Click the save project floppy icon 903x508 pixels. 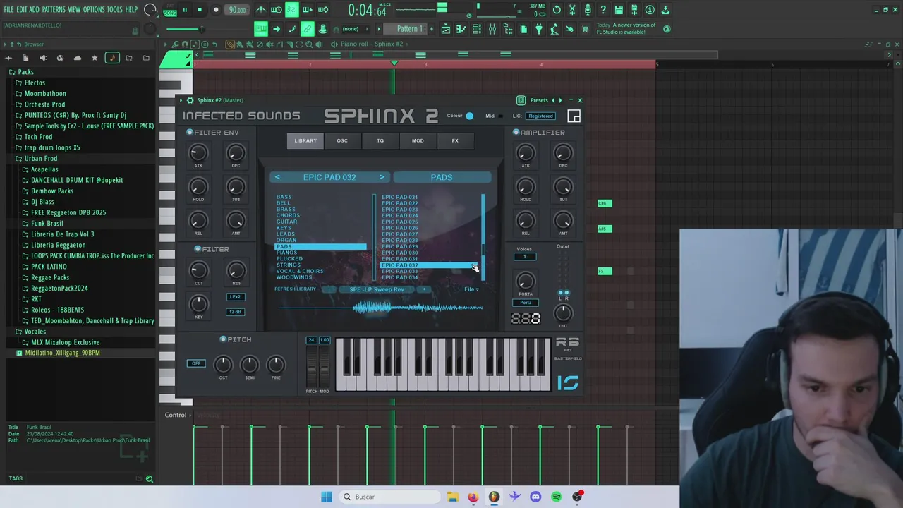[x=619, y=10]
